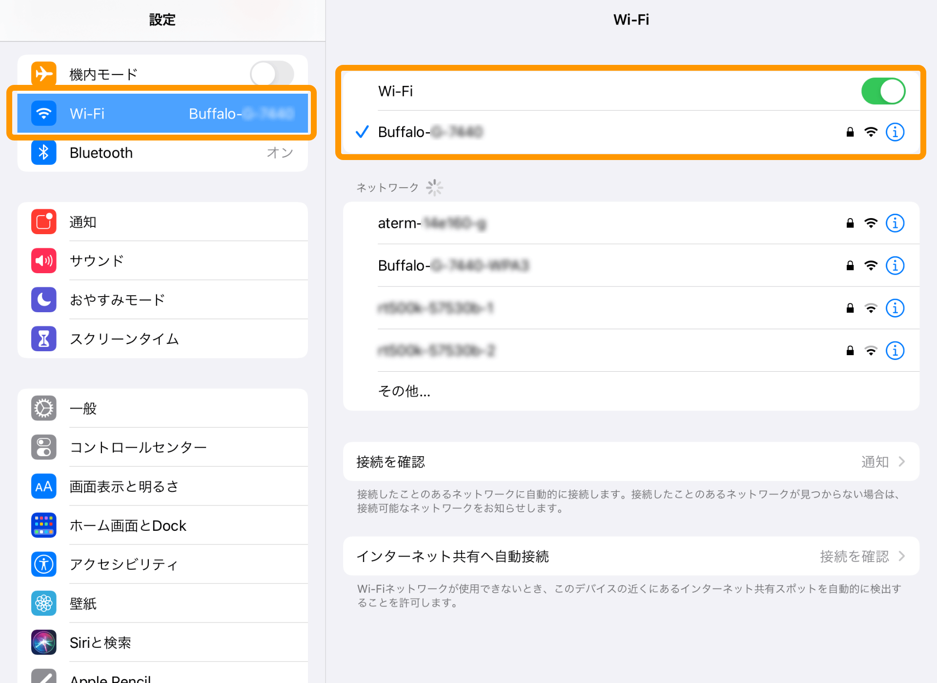Screen dimensions: 937x683
Task: Select the Wi-Fi row in sidebar
Action: click(x=162, y=114)
